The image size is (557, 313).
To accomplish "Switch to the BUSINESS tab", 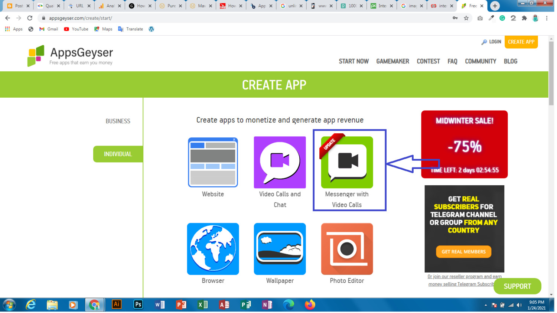I will point(118,121).
